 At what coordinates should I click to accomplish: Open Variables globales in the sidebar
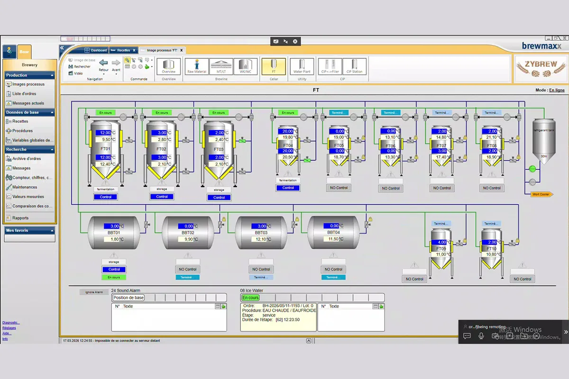29,140
